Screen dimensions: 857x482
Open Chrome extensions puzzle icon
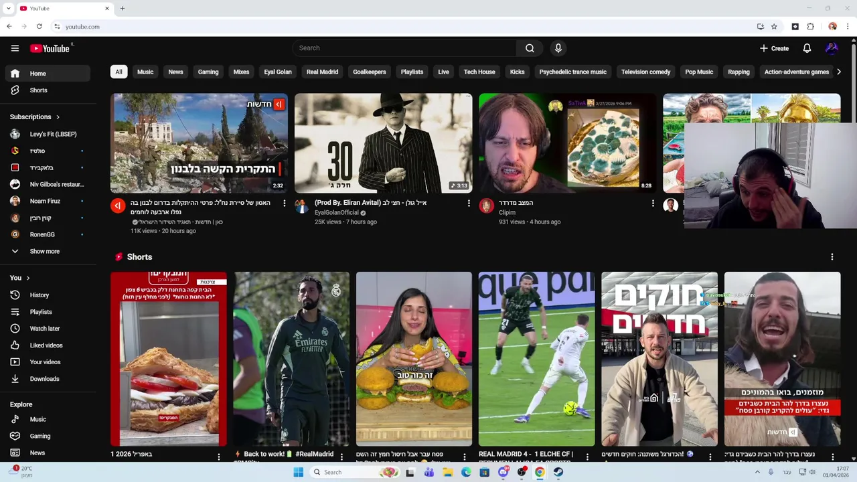810,27
